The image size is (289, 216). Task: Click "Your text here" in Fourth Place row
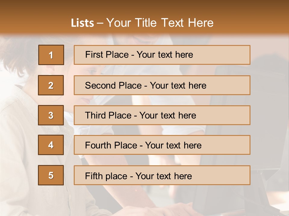coord(173,145)
